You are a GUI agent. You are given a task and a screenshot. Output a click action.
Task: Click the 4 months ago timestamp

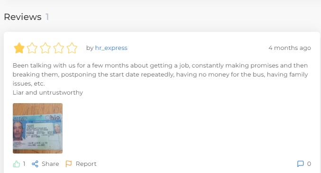pos(290,48)
